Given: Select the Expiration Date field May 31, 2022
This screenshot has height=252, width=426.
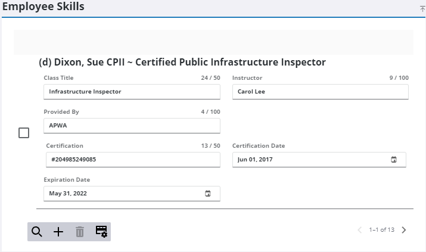Looking at the screenshot, I should (x=122, y=194).
